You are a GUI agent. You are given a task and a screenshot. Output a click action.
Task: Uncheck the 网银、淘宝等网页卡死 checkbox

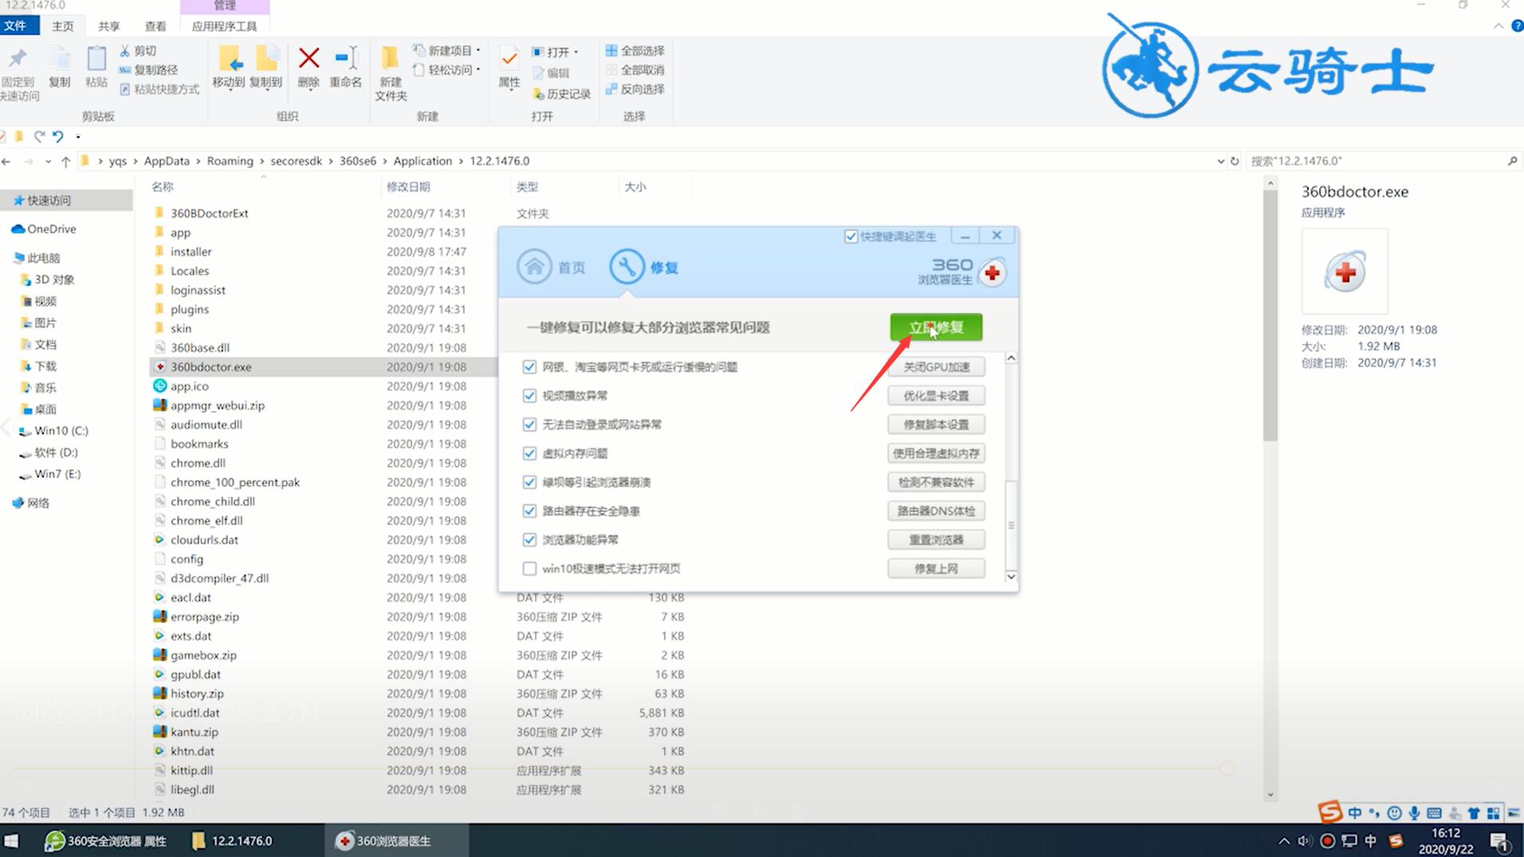(x=529, y=366)
